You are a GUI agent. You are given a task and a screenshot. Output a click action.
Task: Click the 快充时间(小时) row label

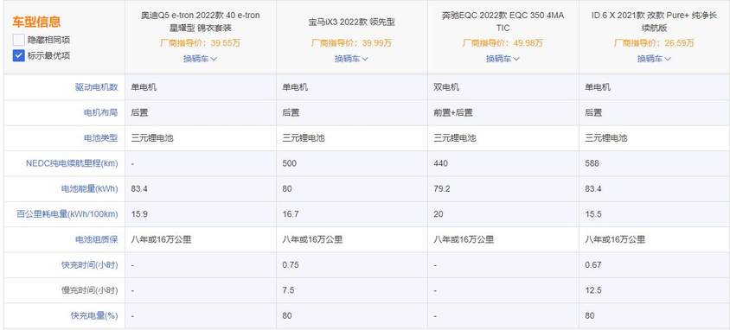[90, 265]
